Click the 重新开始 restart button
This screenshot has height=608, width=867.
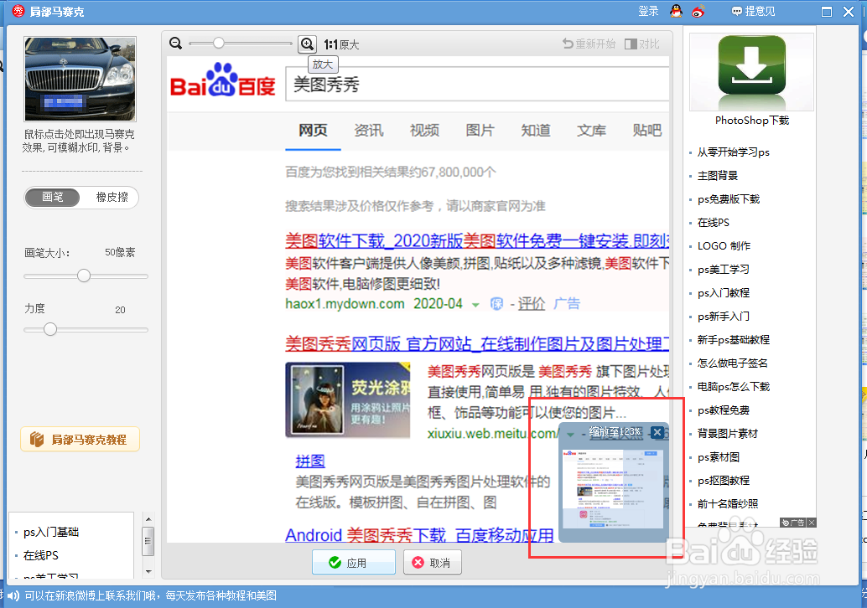coord(589,44)
